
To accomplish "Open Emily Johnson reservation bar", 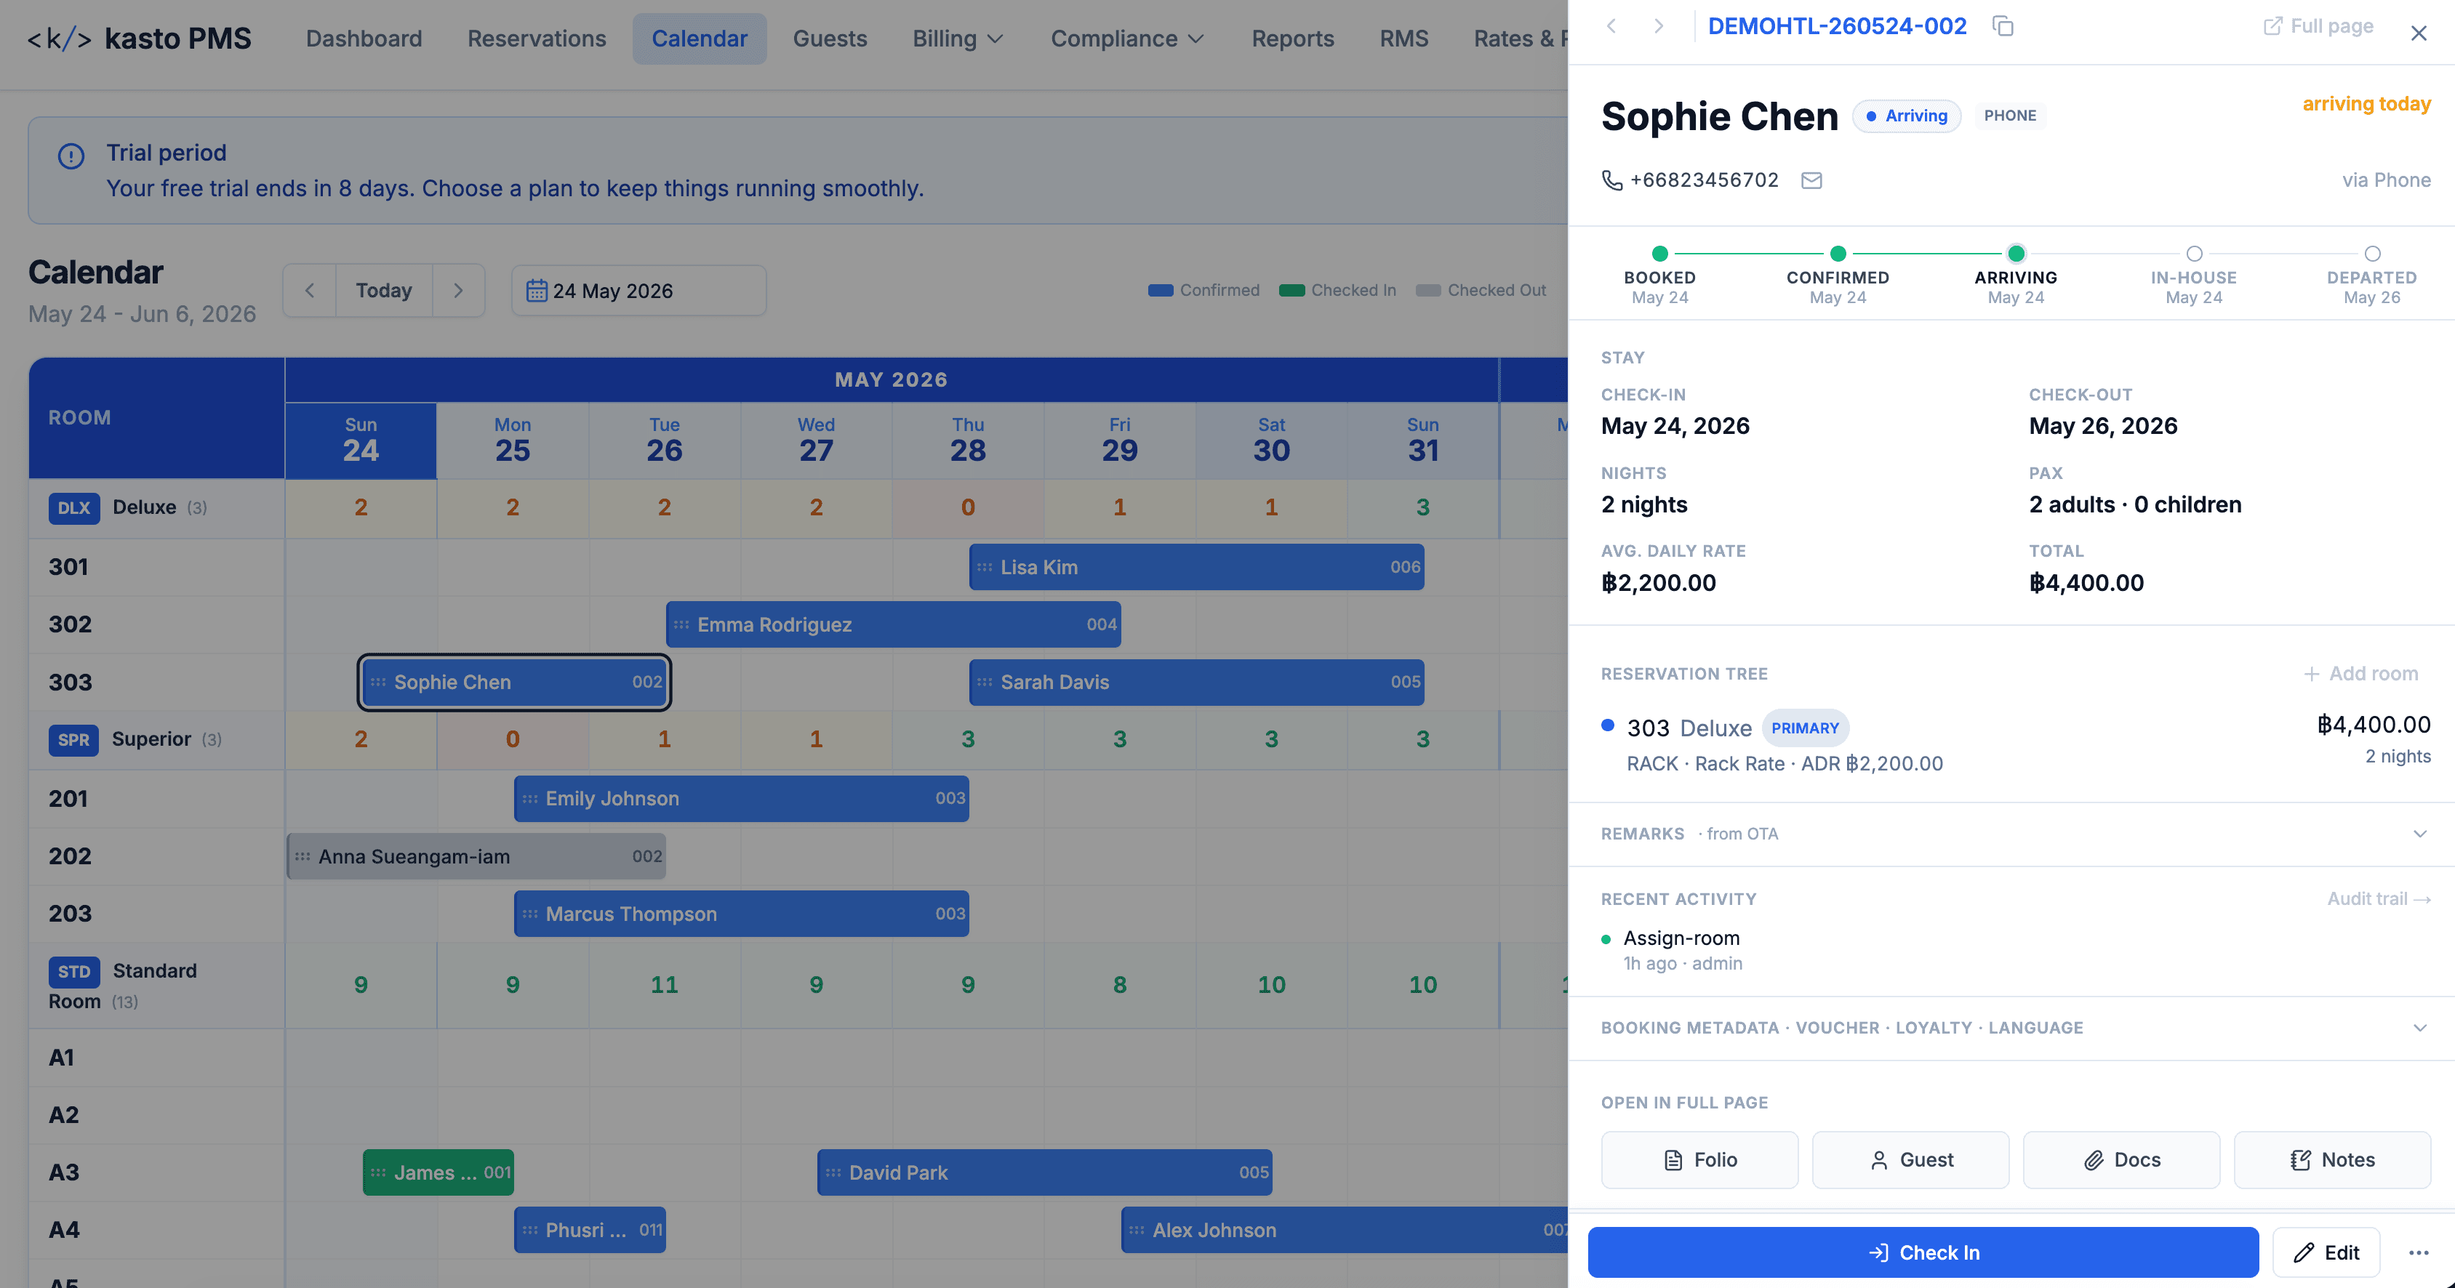I will 742,798.
